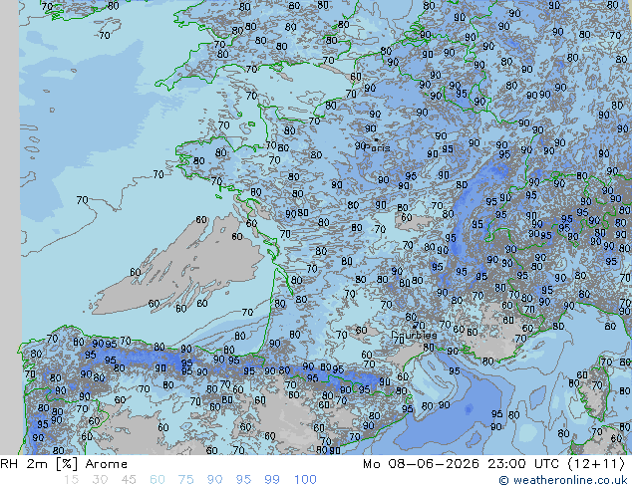The height and width of the screenshot is (488, 632).
Task: Click the RH 2m [%] Arome title
Action: (x=64, y=464)
